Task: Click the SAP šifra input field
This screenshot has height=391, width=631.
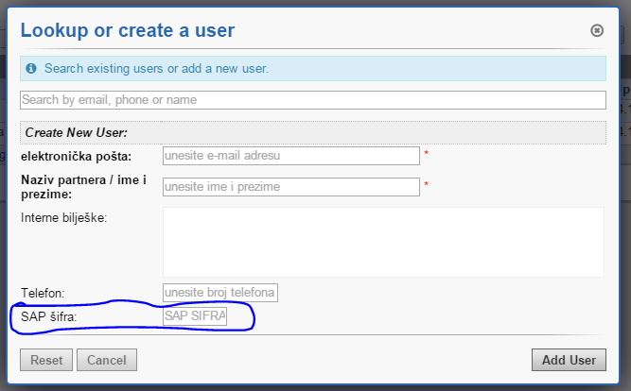Action: 195,316
